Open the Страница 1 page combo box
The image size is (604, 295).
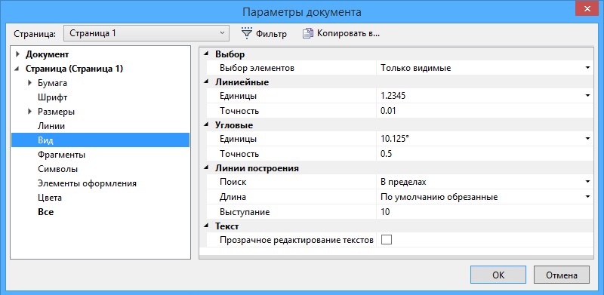(x=146, y=33)
